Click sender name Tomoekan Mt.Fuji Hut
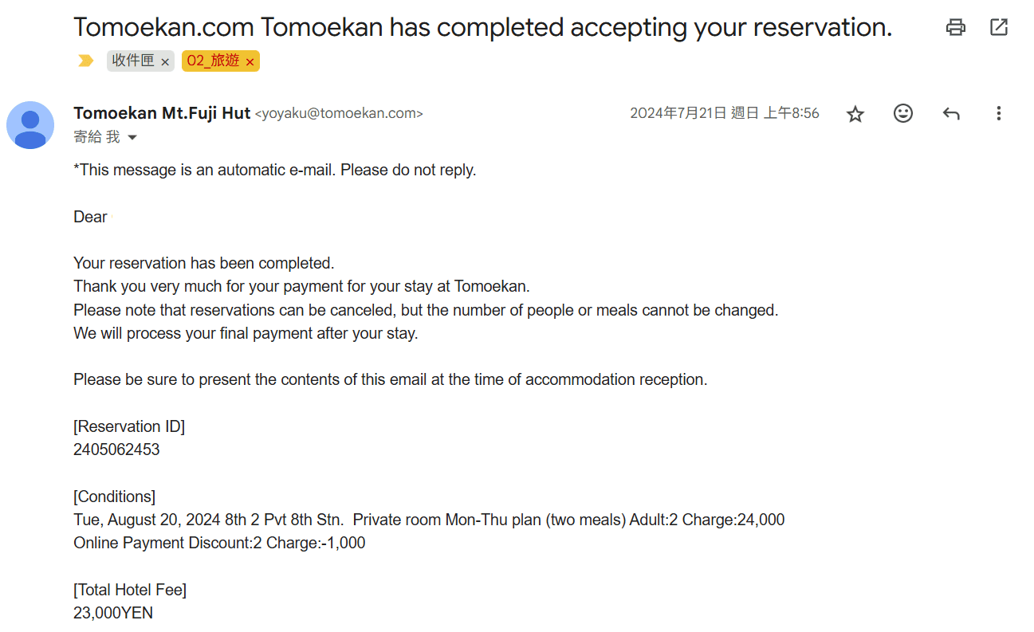1034x632 pixels. [162, 113]
